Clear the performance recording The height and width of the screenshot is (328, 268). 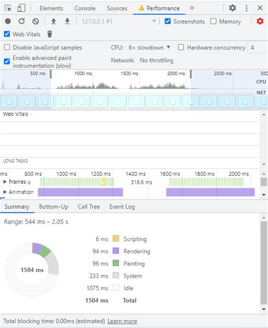[x=36, y=21]
